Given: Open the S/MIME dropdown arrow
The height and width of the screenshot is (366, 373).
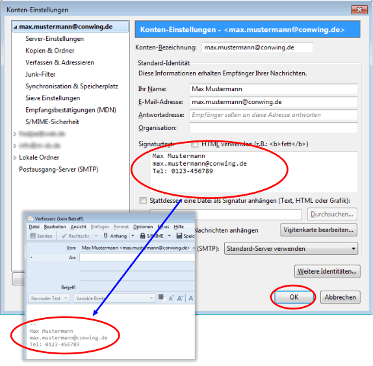Looking at the screenshot, I should pos(170,236).
